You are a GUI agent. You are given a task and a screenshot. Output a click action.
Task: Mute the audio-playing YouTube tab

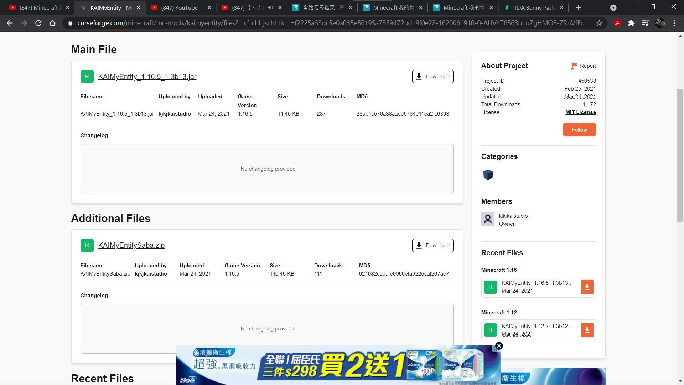tap(270, 7)
